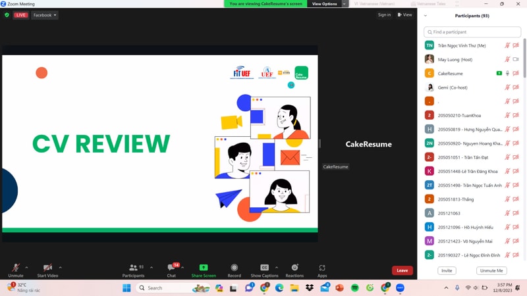This screenshot has height=296, width=527.
Task: Start recording with the Record icon
Action: [x=234, y=268]
